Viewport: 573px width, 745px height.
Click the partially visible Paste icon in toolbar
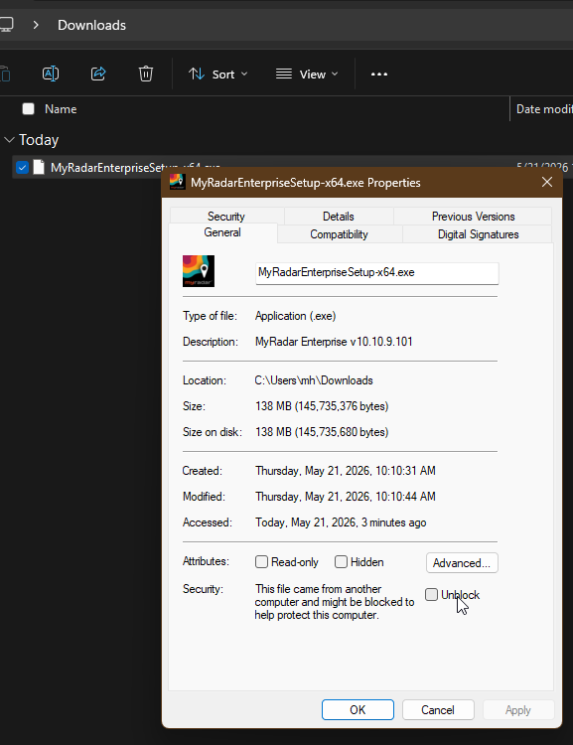5,74
